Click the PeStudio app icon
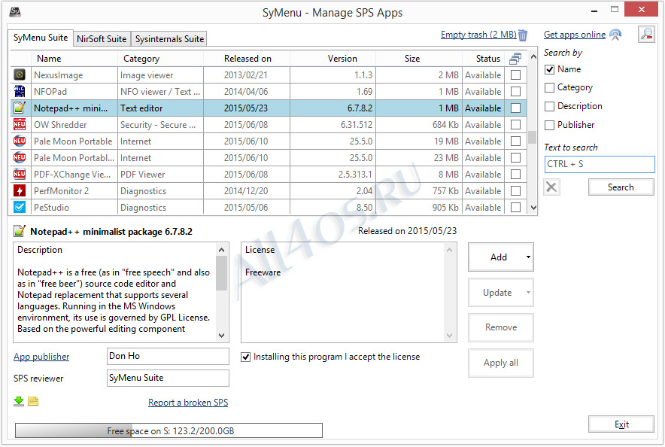The height and width of the screenshot is (447, 665). (20, 208)
